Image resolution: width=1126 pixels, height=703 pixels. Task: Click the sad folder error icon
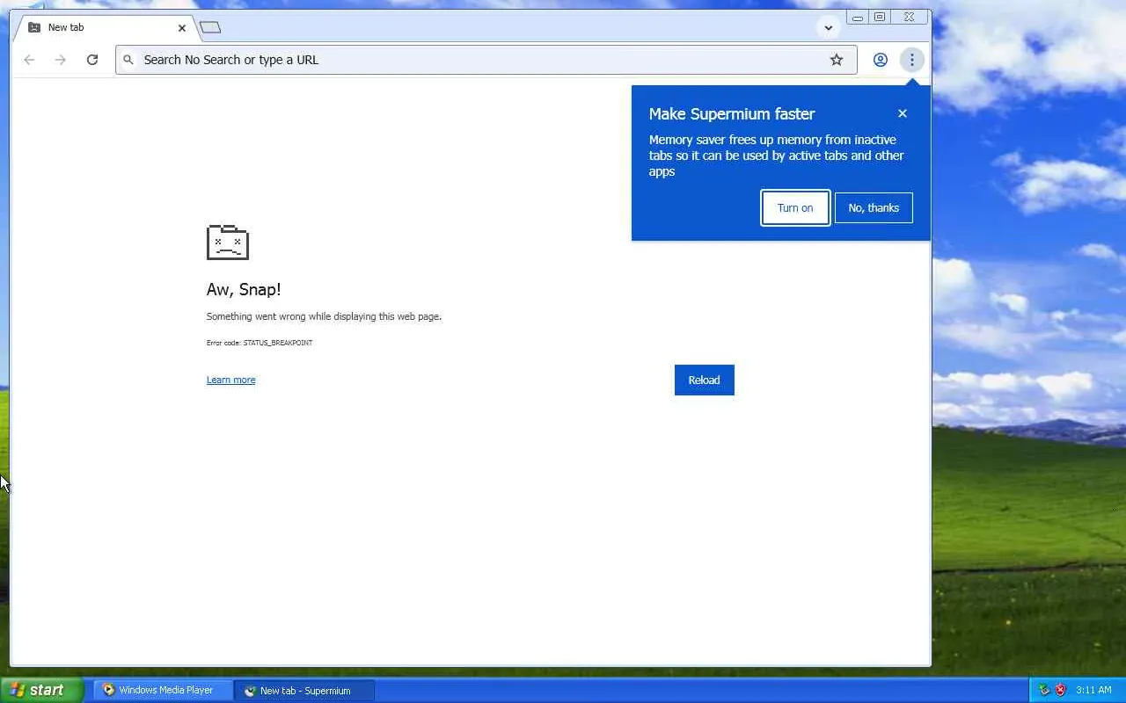tap(228, 242)
